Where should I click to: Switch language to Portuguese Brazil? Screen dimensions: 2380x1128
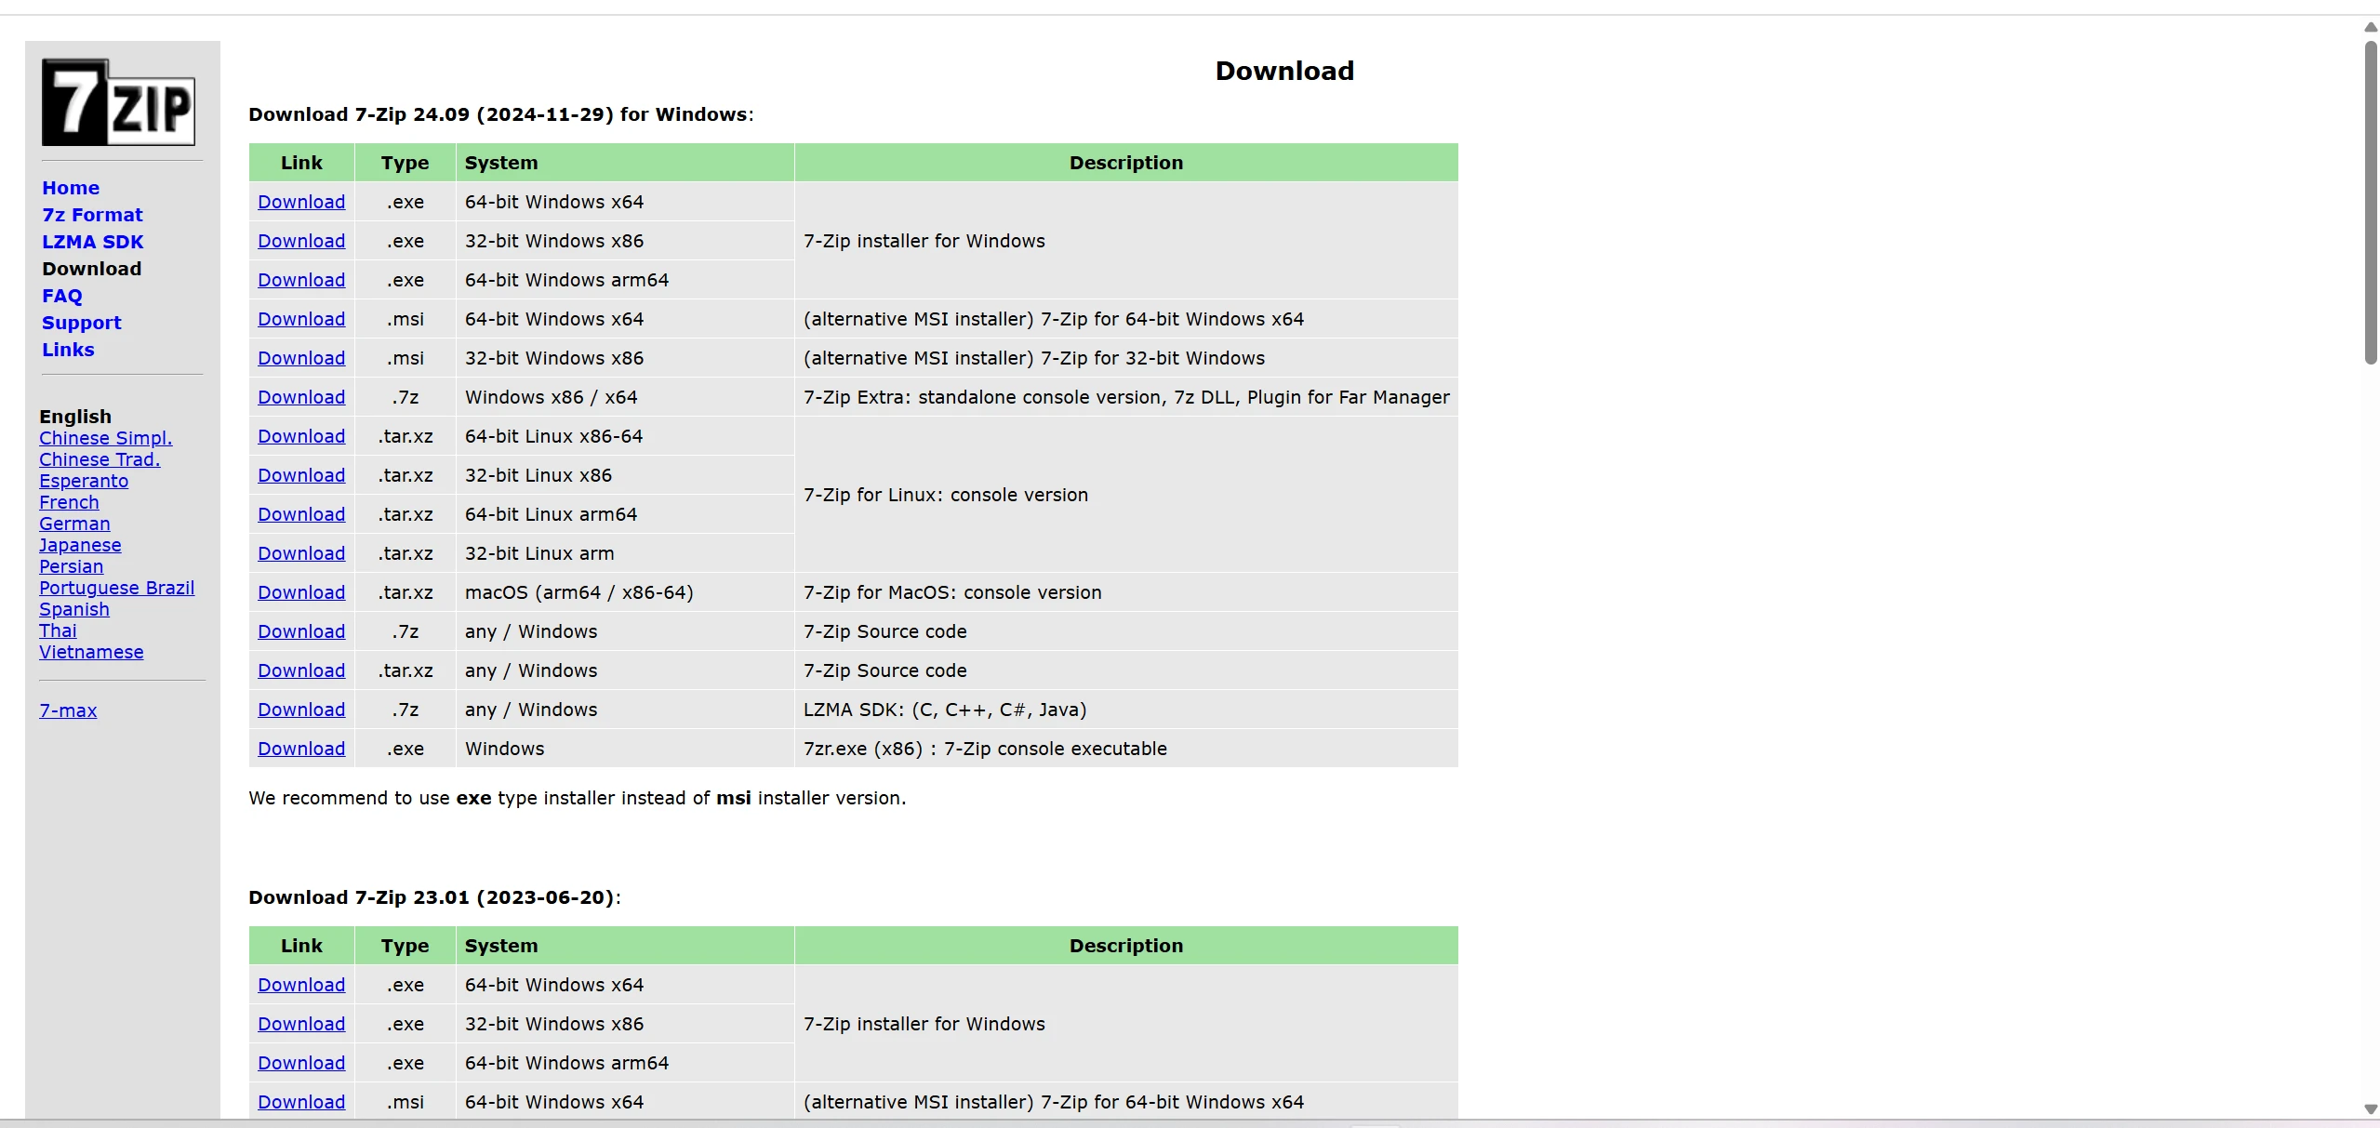117,588
